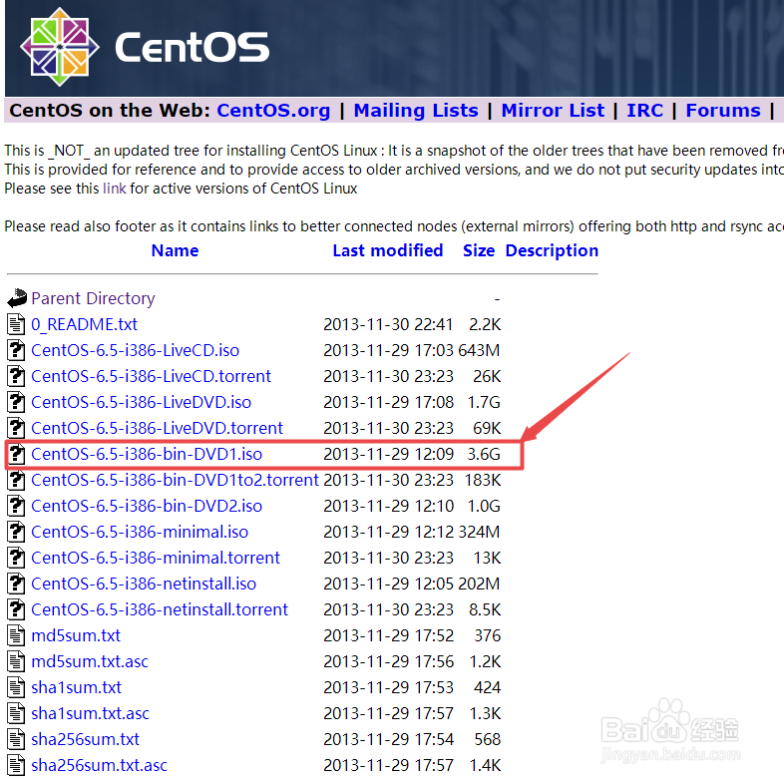The height and width of the screenshot is (782, 784).
Task: Download CentOS-6.5-i386-bin-DVD2.iso
Action: pyautogui.click(x=147, y=507)
